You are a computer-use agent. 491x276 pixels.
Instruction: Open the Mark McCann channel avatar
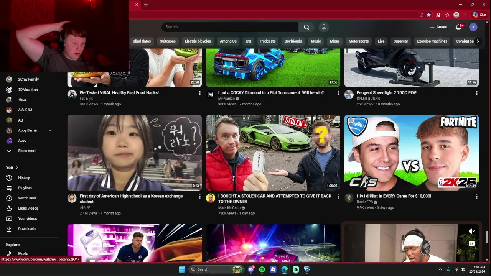(211, 198)
